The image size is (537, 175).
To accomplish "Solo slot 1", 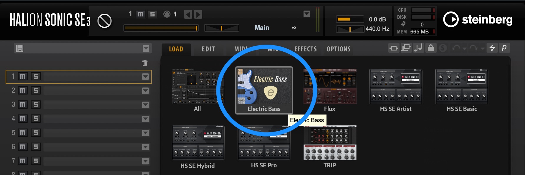I will pyautogui.click(x=36, y=77).
